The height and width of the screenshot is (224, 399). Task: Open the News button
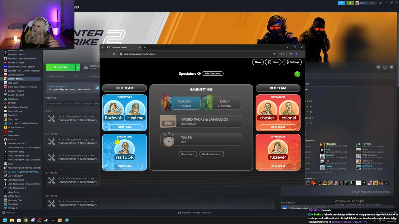tap(258, 62)
